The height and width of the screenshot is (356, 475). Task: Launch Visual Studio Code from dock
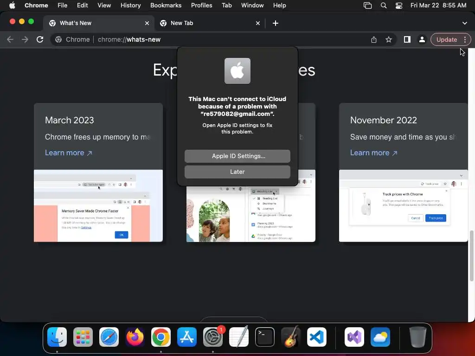(x=317, y=337)
